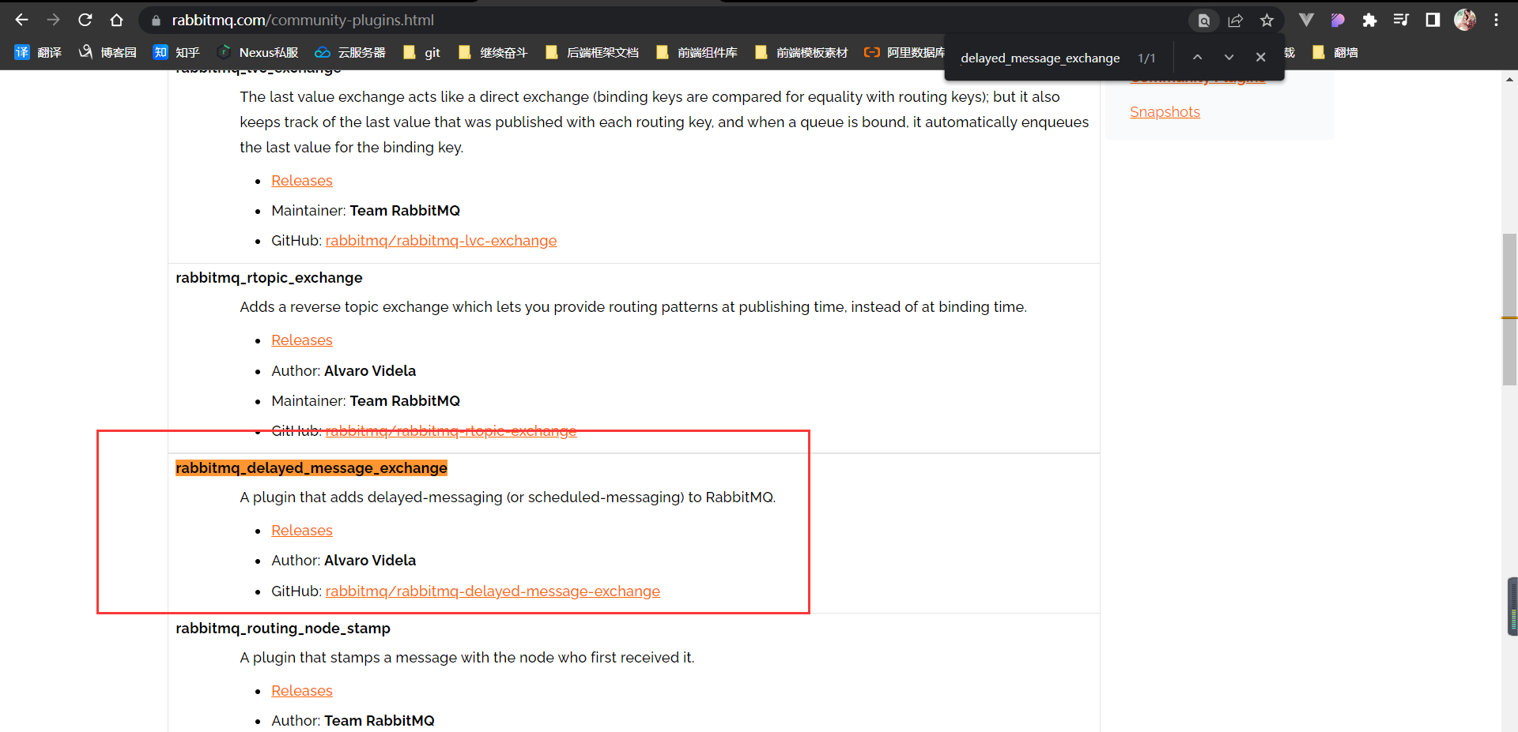Open the rabbitmq/rabbitmq-rtopic-exchange GitHub link
The image size is (1518, 732).
point(451,431)
